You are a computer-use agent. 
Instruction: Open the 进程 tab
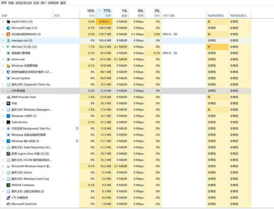click(x=4, y=3)
